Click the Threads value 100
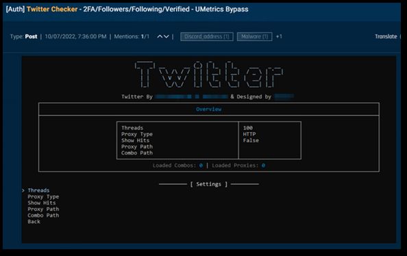 coord(248,128)
